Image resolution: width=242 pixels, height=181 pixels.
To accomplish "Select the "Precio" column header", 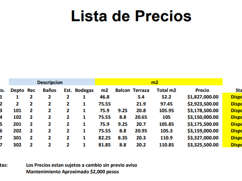I will click(x=202, y=90).
